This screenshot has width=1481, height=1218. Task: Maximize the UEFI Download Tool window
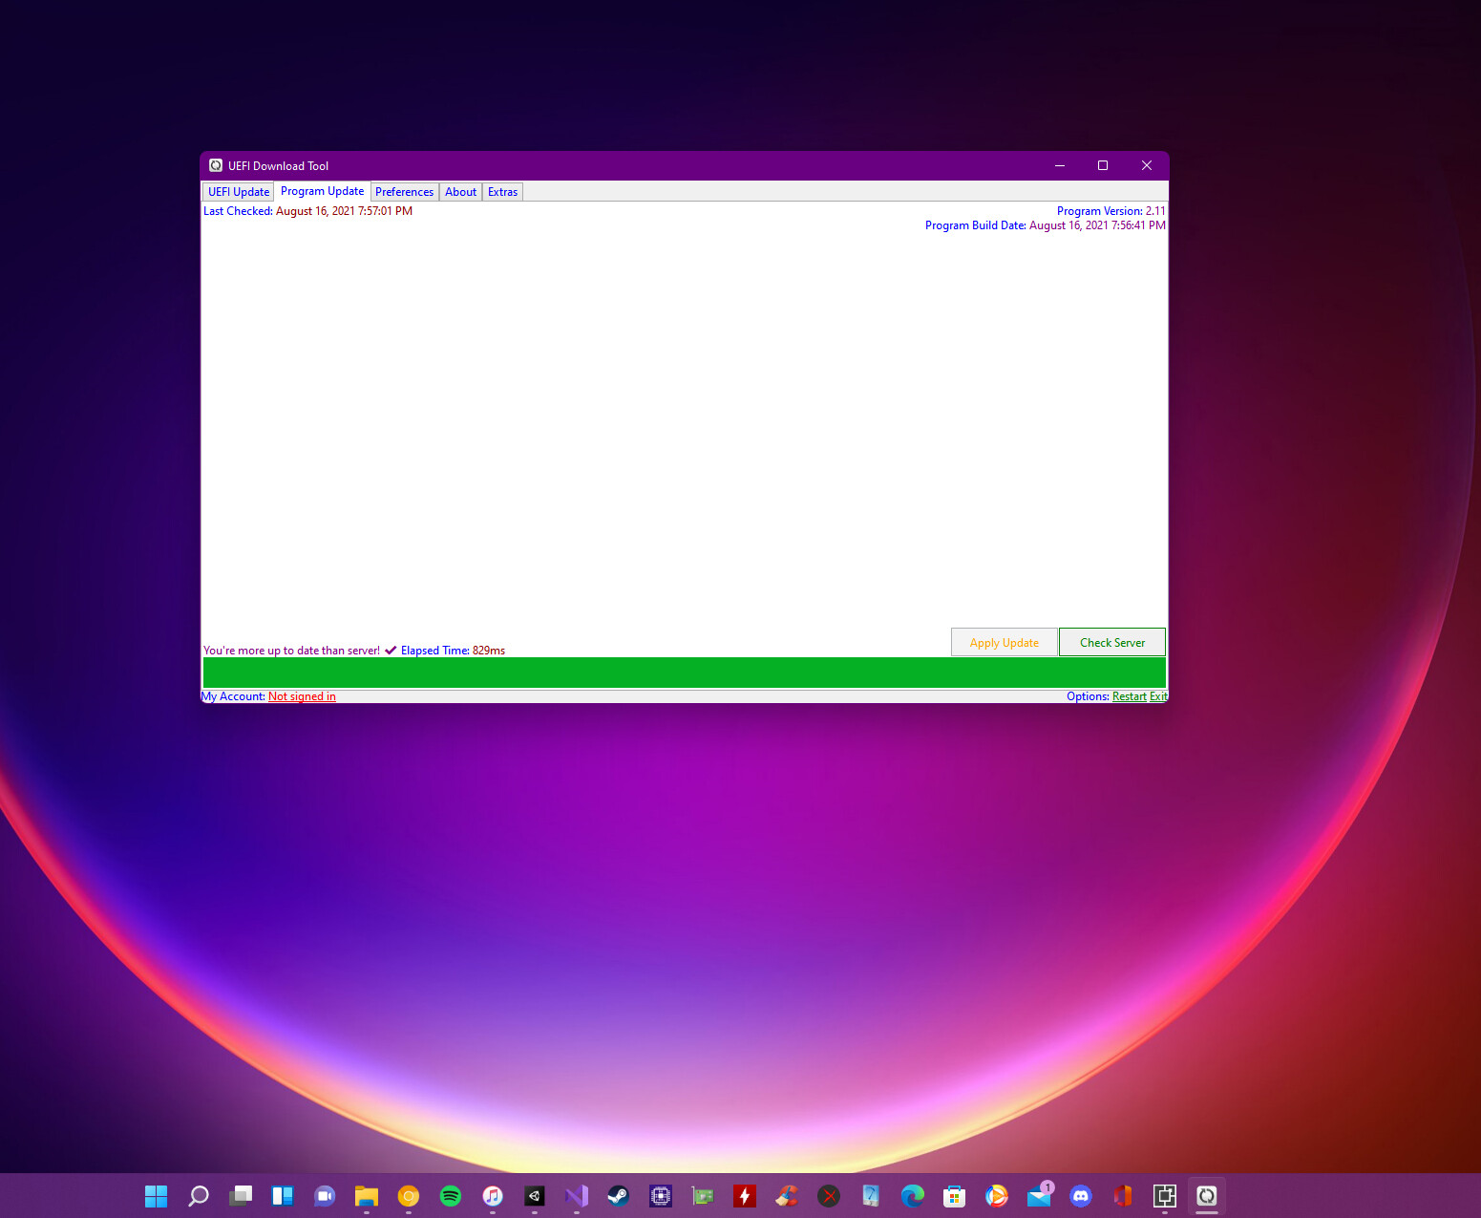pos(1103,165)
